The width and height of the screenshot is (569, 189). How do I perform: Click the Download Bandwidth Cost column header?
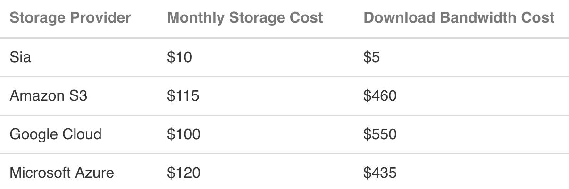[459, 18]
